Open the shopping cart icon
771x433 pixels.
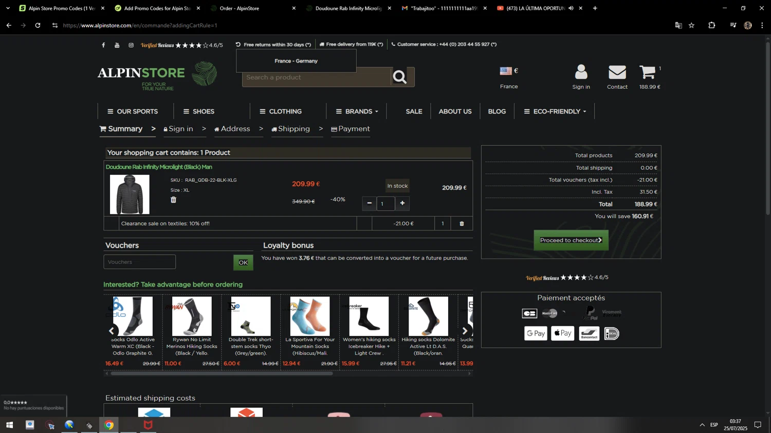point(647,72)
